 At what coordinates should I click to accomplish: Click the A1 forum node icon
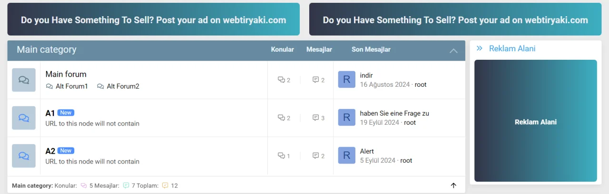[x=24, y=118]
